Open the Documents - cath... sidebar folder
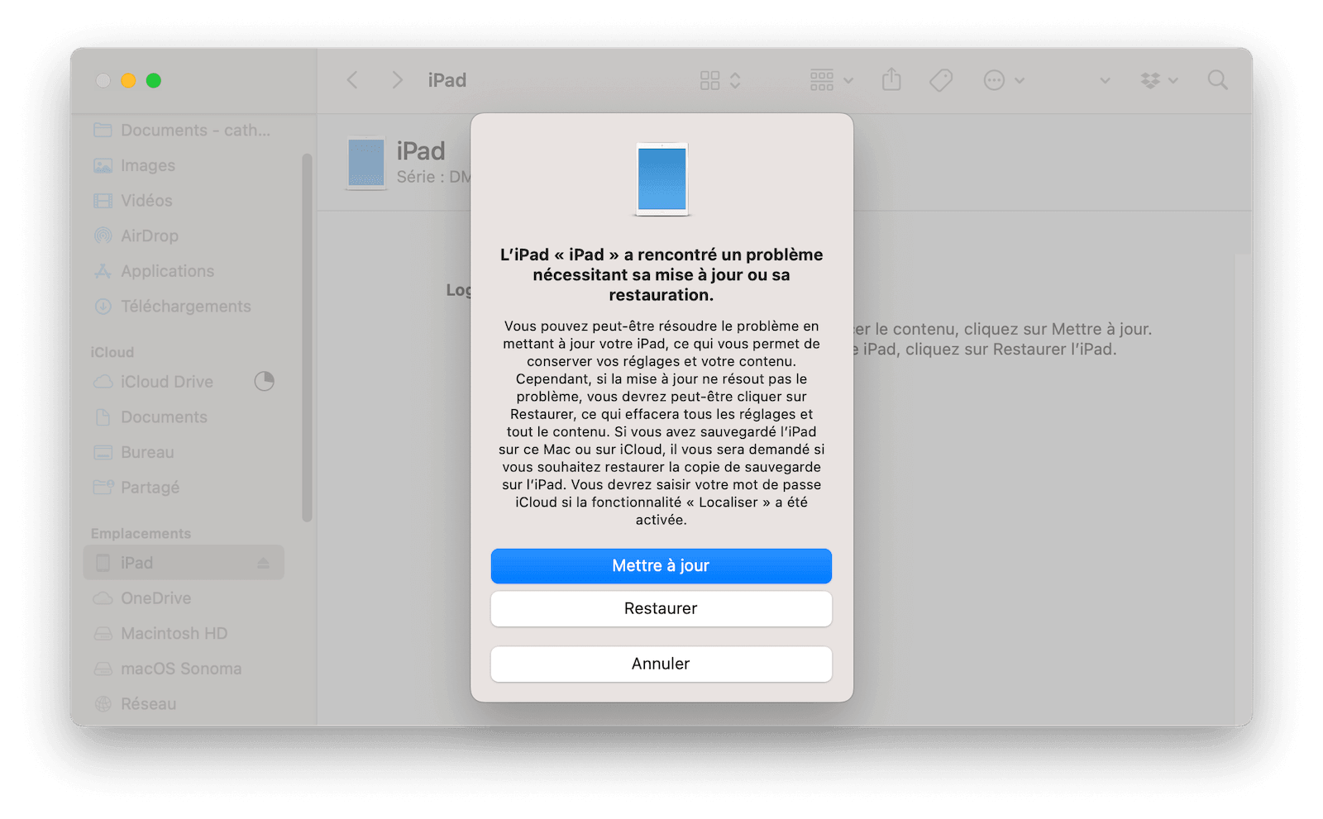 [x=184, y=131]
